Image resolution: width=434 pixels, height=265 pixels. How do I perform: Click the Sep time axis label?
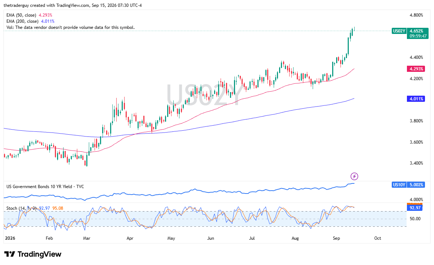(337, 238)
